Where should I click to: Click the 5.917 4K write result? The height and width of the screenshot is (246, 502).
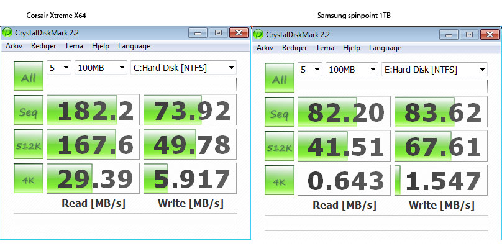[x=190, y=178]
